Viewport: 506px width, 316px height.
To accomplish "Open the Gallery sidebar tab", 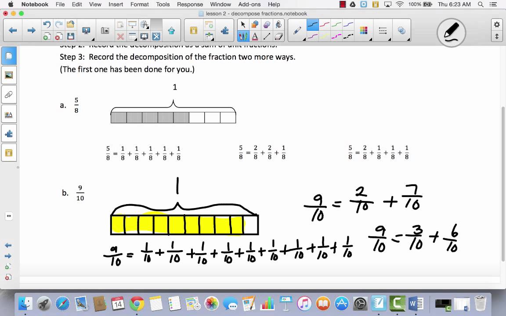I will (x=9, y=75).
